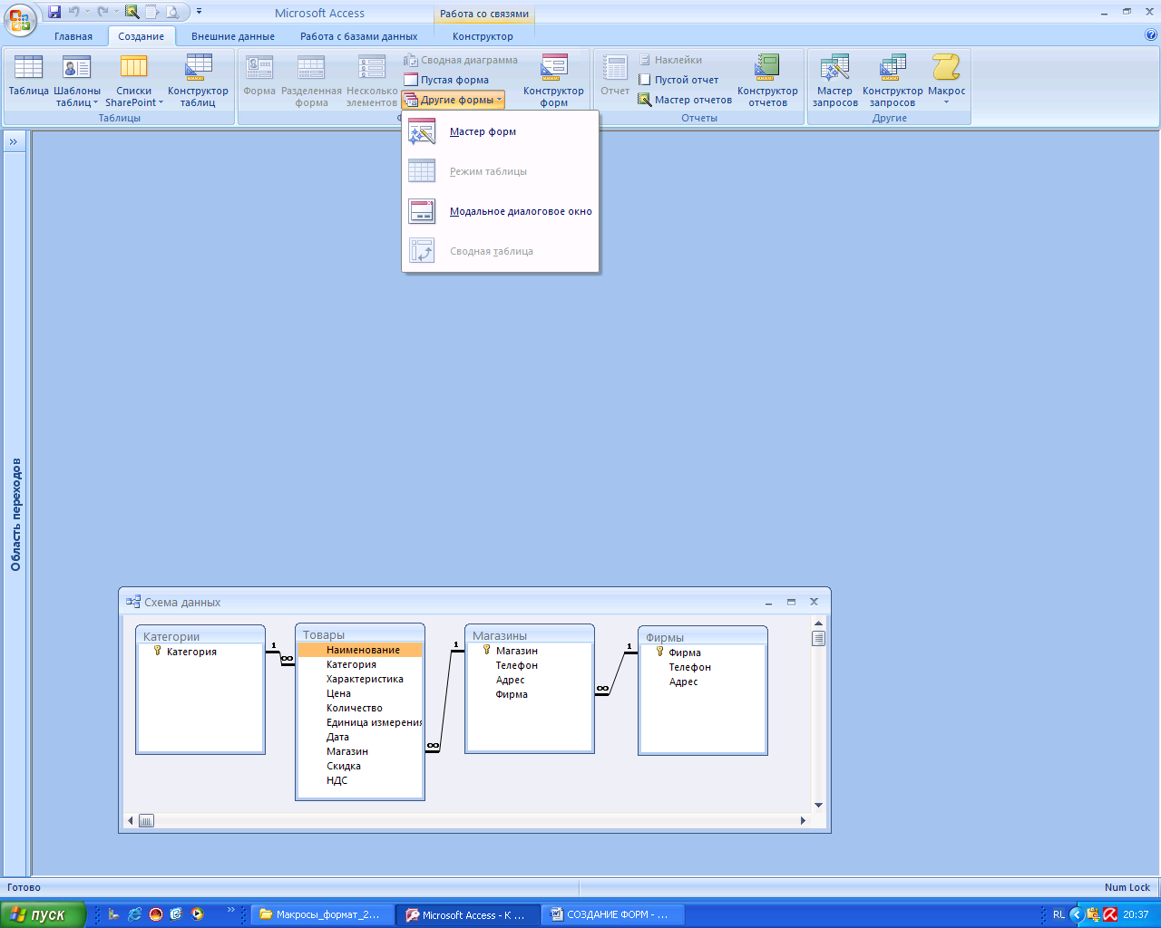Close the Схема данных window
The height and width of the screenshot is (928, 1161).
tap(814, 602)
